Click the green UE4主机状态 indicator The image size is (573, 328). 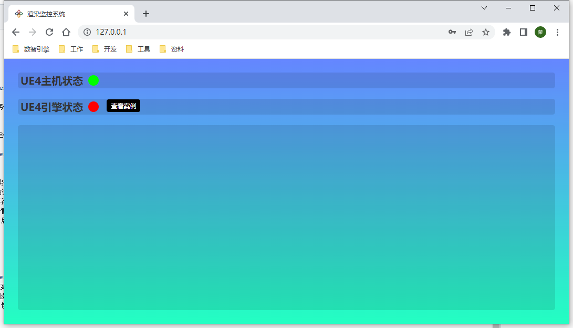tap(93, 80)
